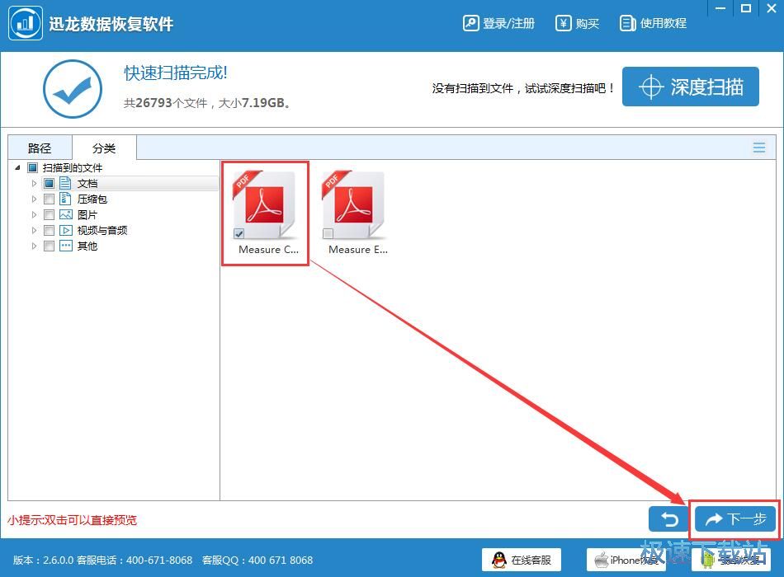Click the QQ penguin support icon
Screen dimensions: 784x577
499,560
